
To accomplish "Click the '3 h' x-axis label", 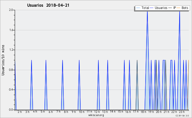I will click(x=27, y=112).
